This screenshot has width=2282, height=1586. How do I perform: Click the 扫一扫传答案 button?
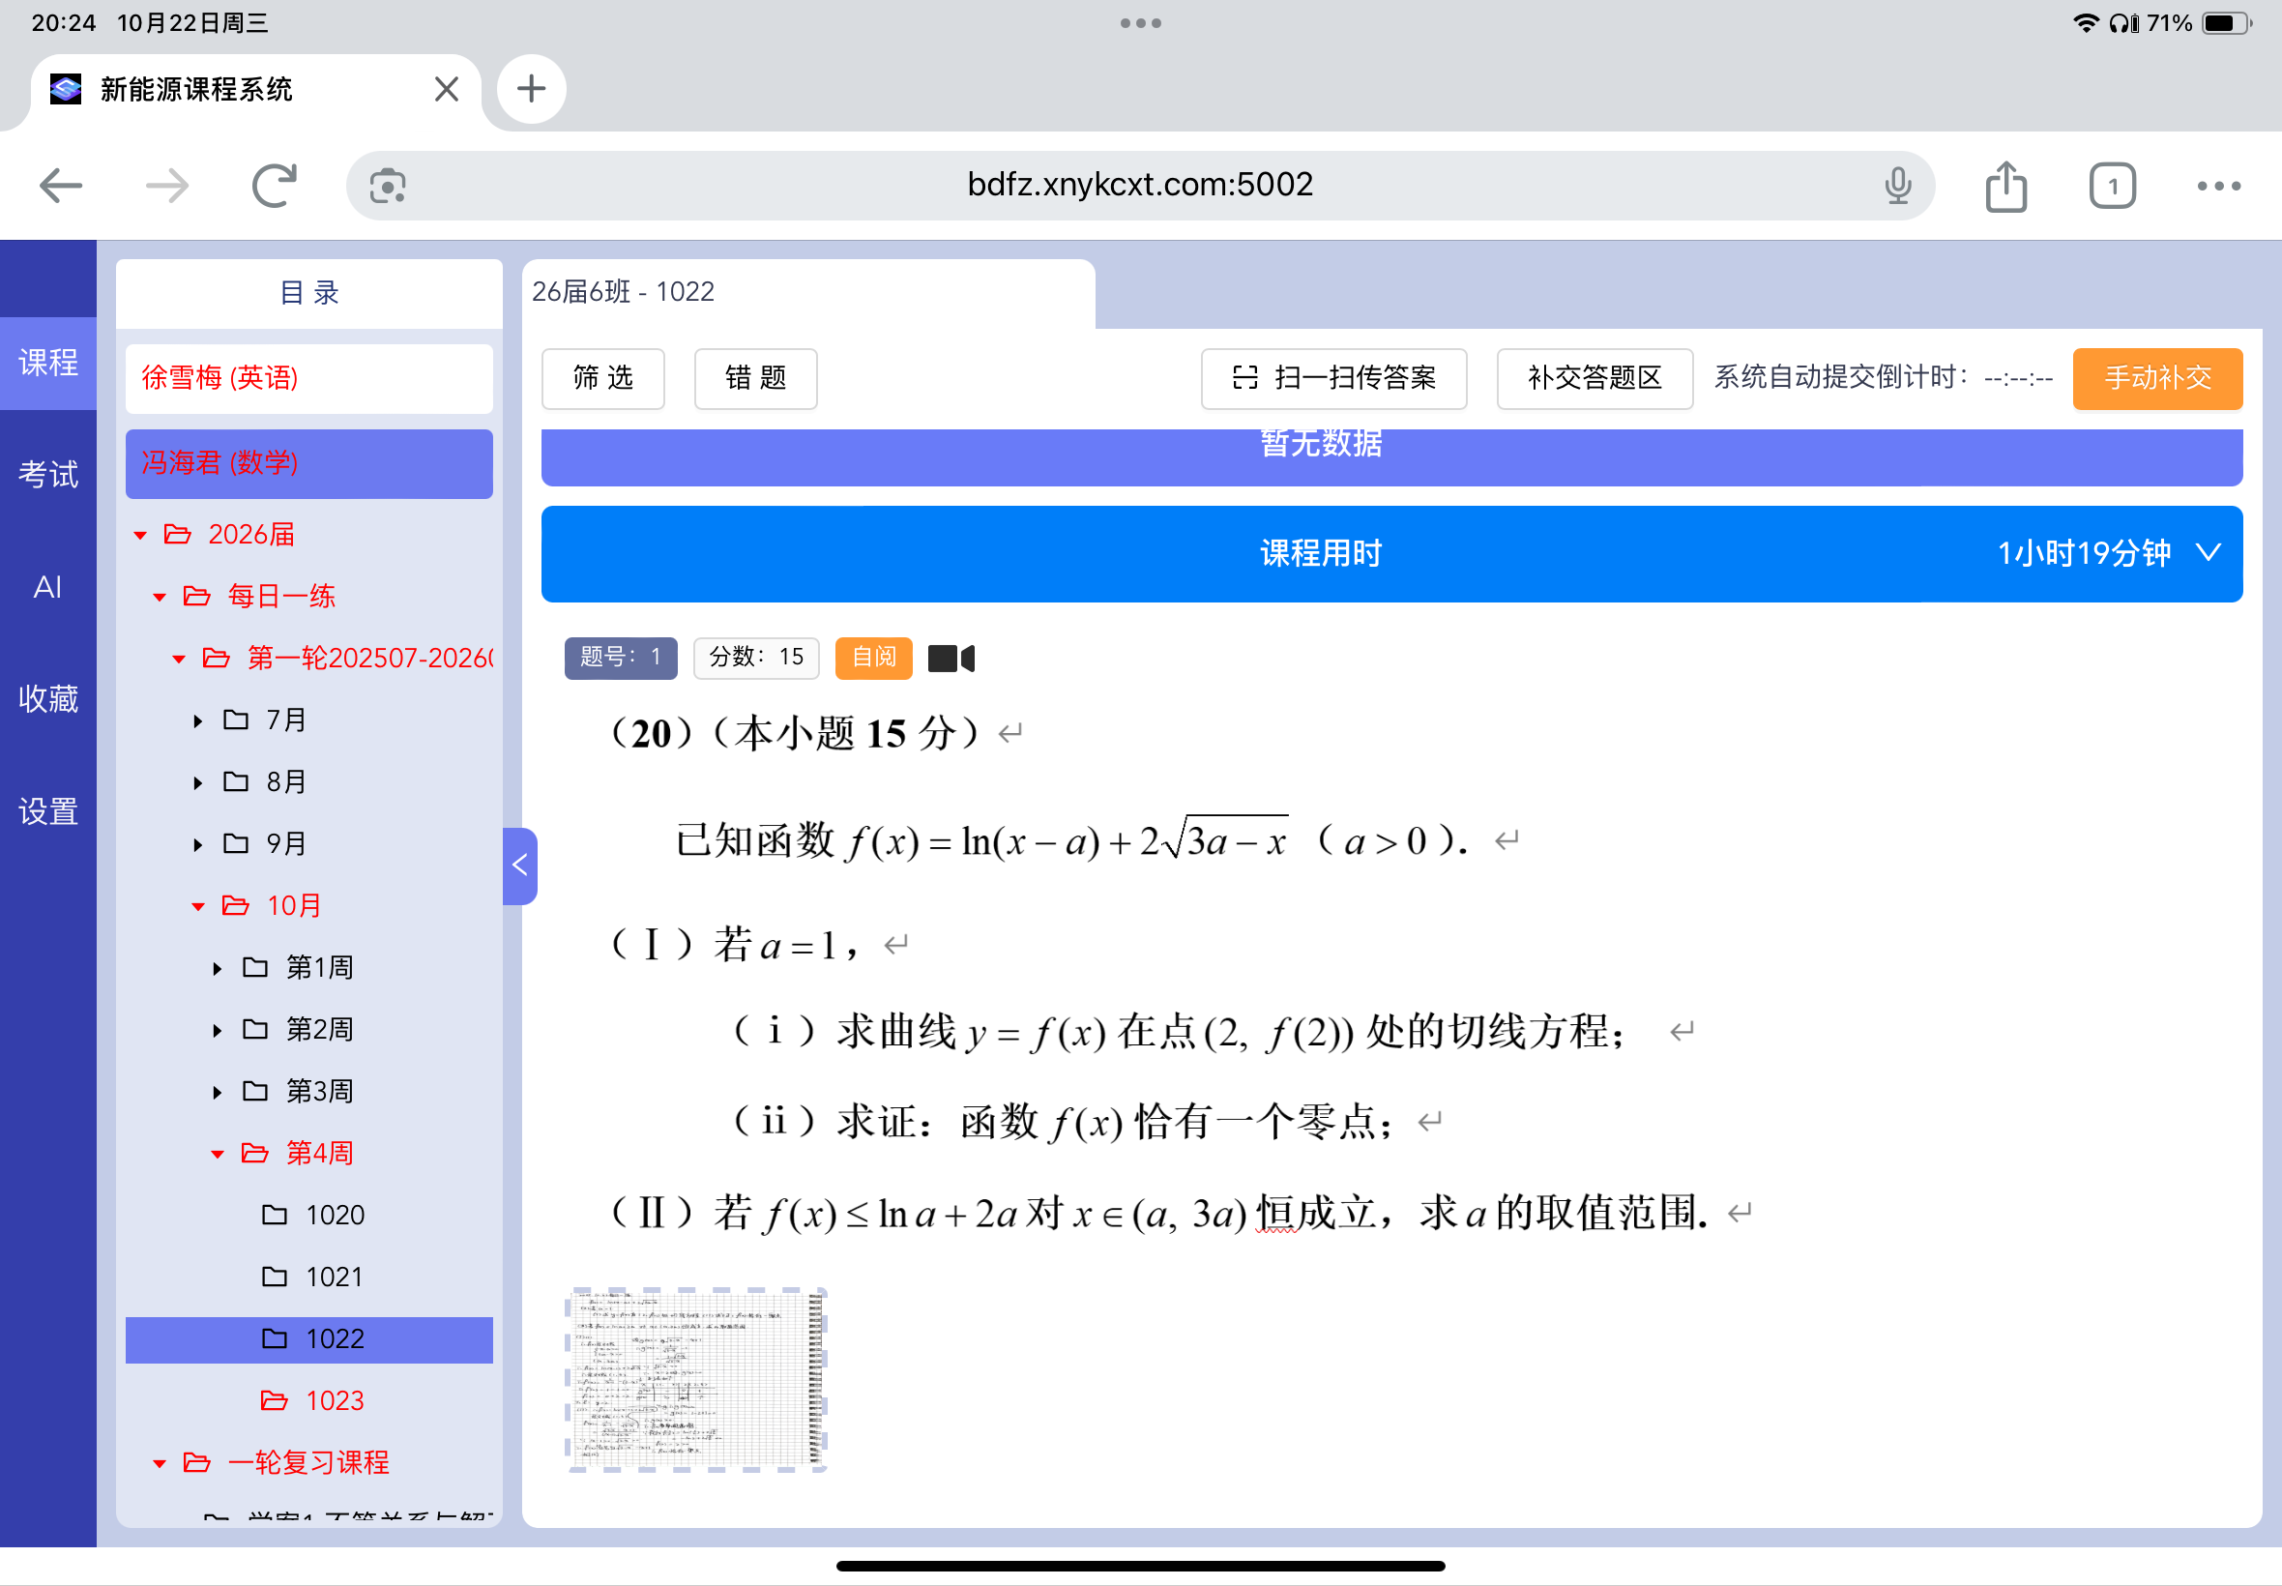tap(1333, 377)
